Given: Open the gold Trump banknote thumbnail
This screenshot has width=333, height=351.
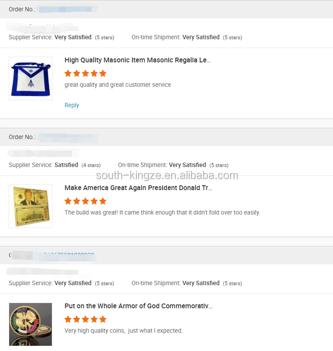Looking at the screenshot, I should pos(31,206).
